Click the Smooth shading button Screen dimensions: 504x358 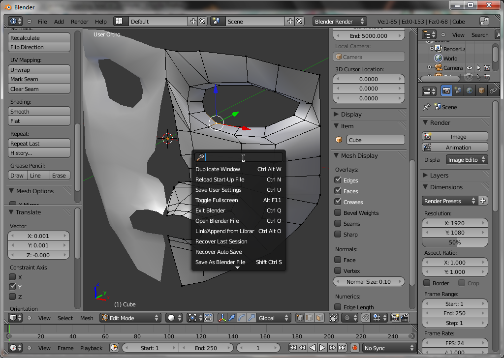click(x=39, y=112)
